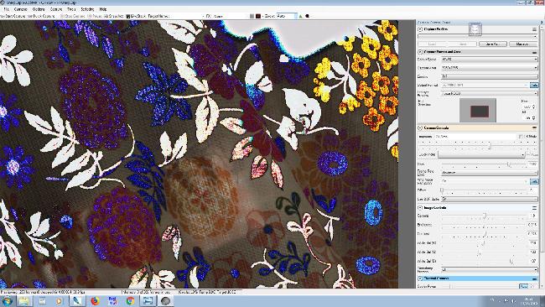Click the Live Stack toolbar button
Viewport: 545px width, 307px height.
[x=136, y=16]
